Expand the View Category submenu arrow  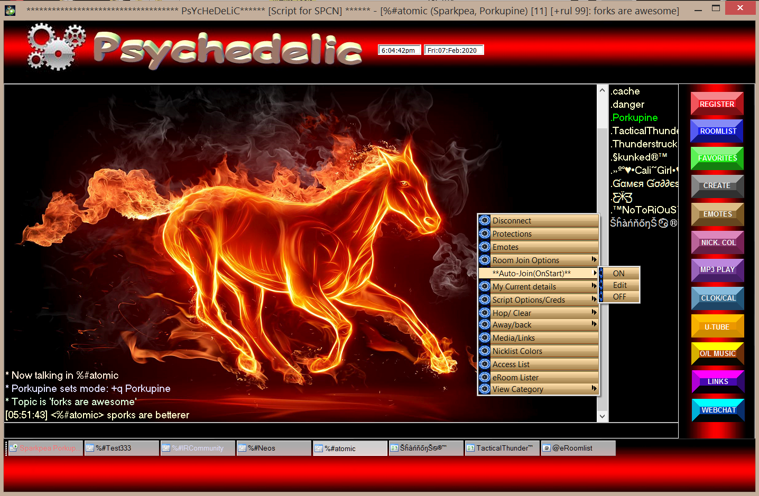(594, 389)
